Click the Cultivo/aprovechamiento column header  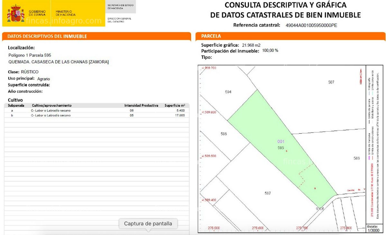click(x=51, y=105)
